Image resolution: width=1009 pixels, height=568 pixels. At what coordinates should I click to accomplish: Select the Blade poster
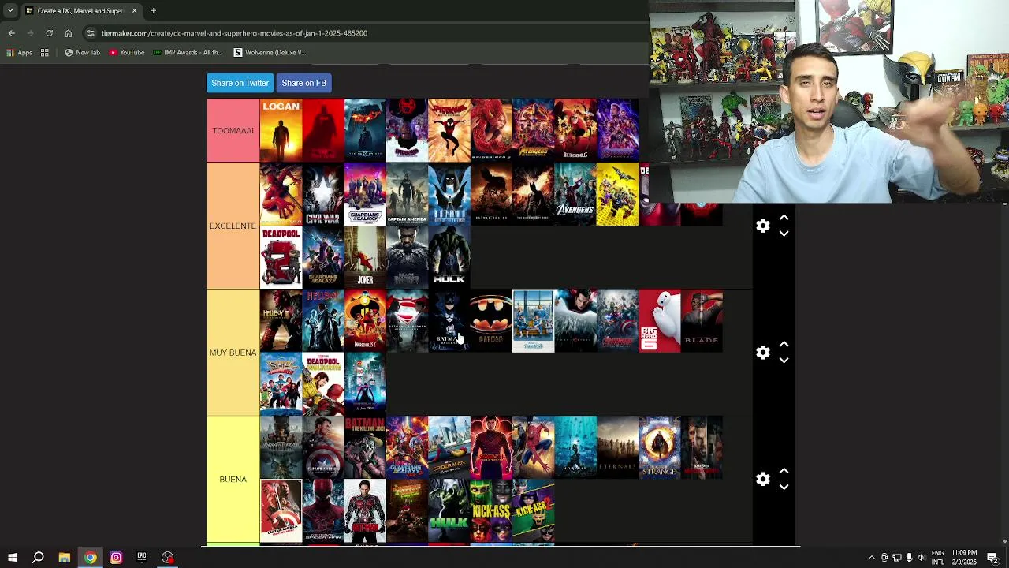(702, 321)
